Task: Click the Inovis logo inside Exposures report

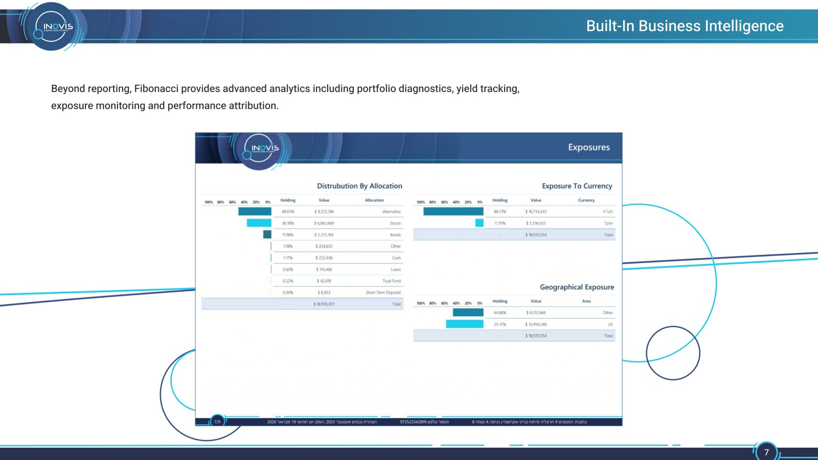Action: tap(261, 149)
